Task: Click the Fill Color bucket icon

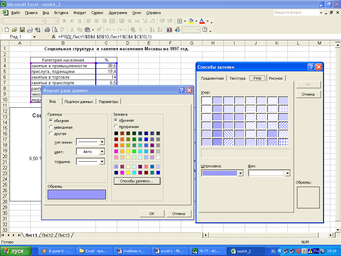Action: pos(191,21)
